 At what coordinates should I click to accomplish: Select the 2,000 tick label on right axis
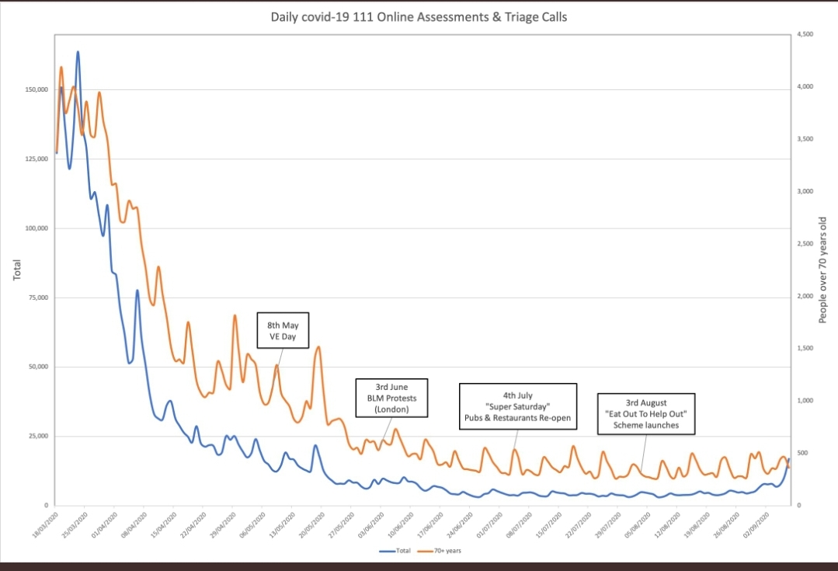[x=805, y=297]
